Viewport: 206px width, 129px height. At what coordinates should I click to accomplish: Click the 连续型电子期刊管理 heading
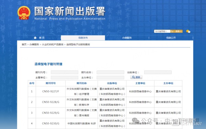[48, 64]
